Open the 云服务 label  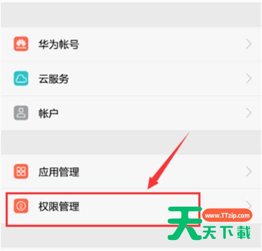click(x=53, y=79)
